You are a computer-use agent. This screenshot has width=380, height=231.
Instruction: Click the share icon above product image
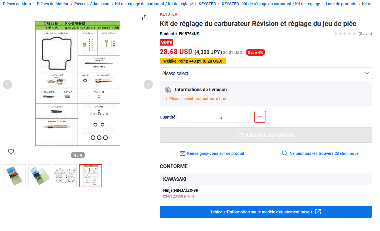tap(145, 18)
